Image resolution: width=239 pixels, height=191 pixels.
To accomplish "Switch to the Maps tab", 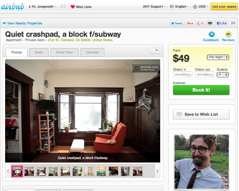I will coord(39,52).
